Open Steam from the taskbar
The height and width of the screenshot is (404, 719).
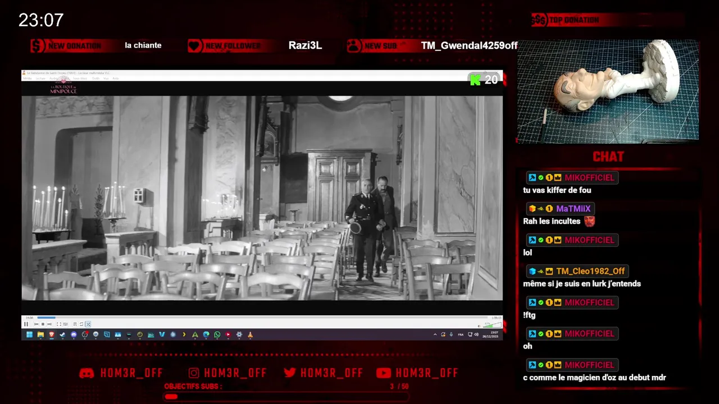pyautogui.click(x=62, y=334)
